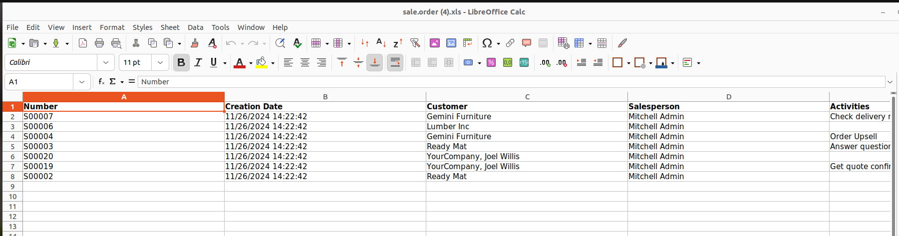Viewport: 899px width, 236px height.
Task: Toggle Align Top button
Action: (x=342, y=62)
